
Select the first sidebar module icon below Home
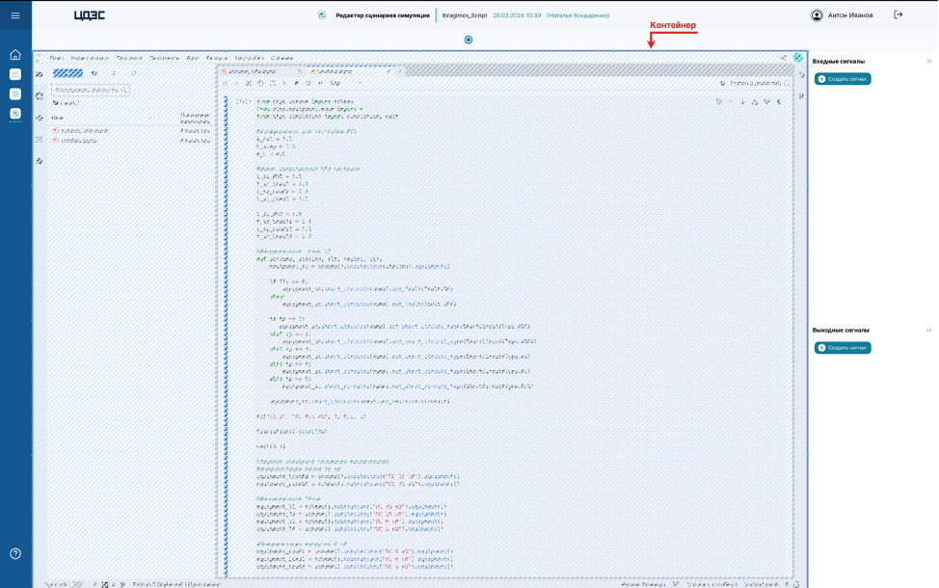click(15, 74)
